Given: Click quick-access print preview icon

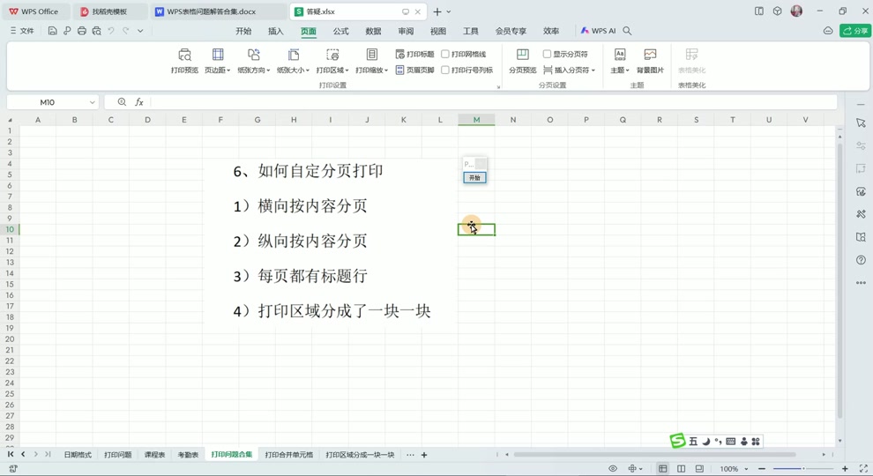Looking at the screenshot, I should click(x=97, y=31).
